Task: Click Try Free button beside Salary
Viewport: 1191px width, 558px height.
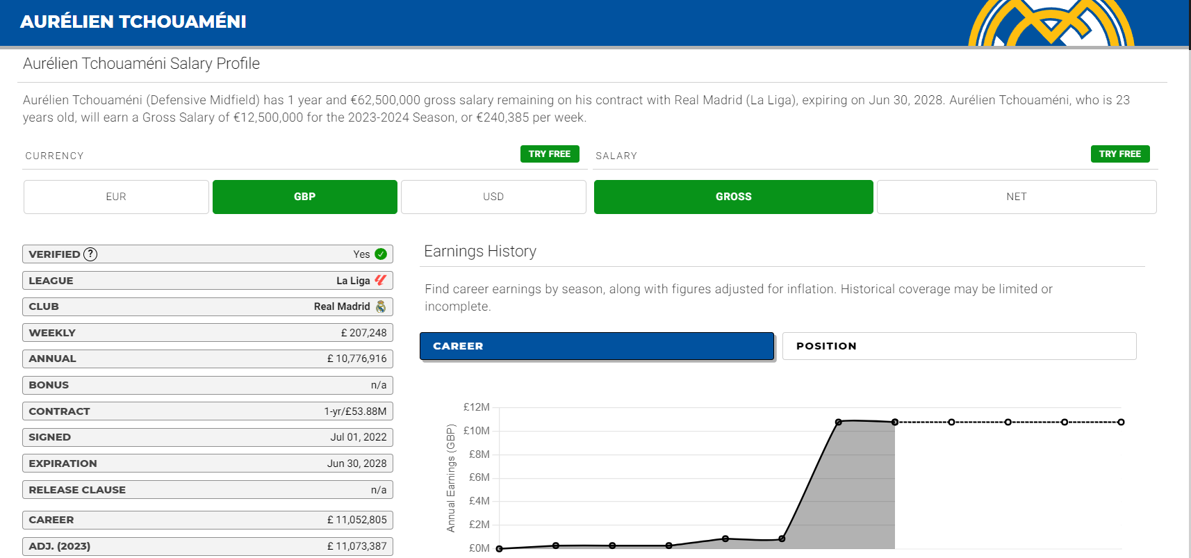Action: pyautogui.click(x=1120, y=154)
